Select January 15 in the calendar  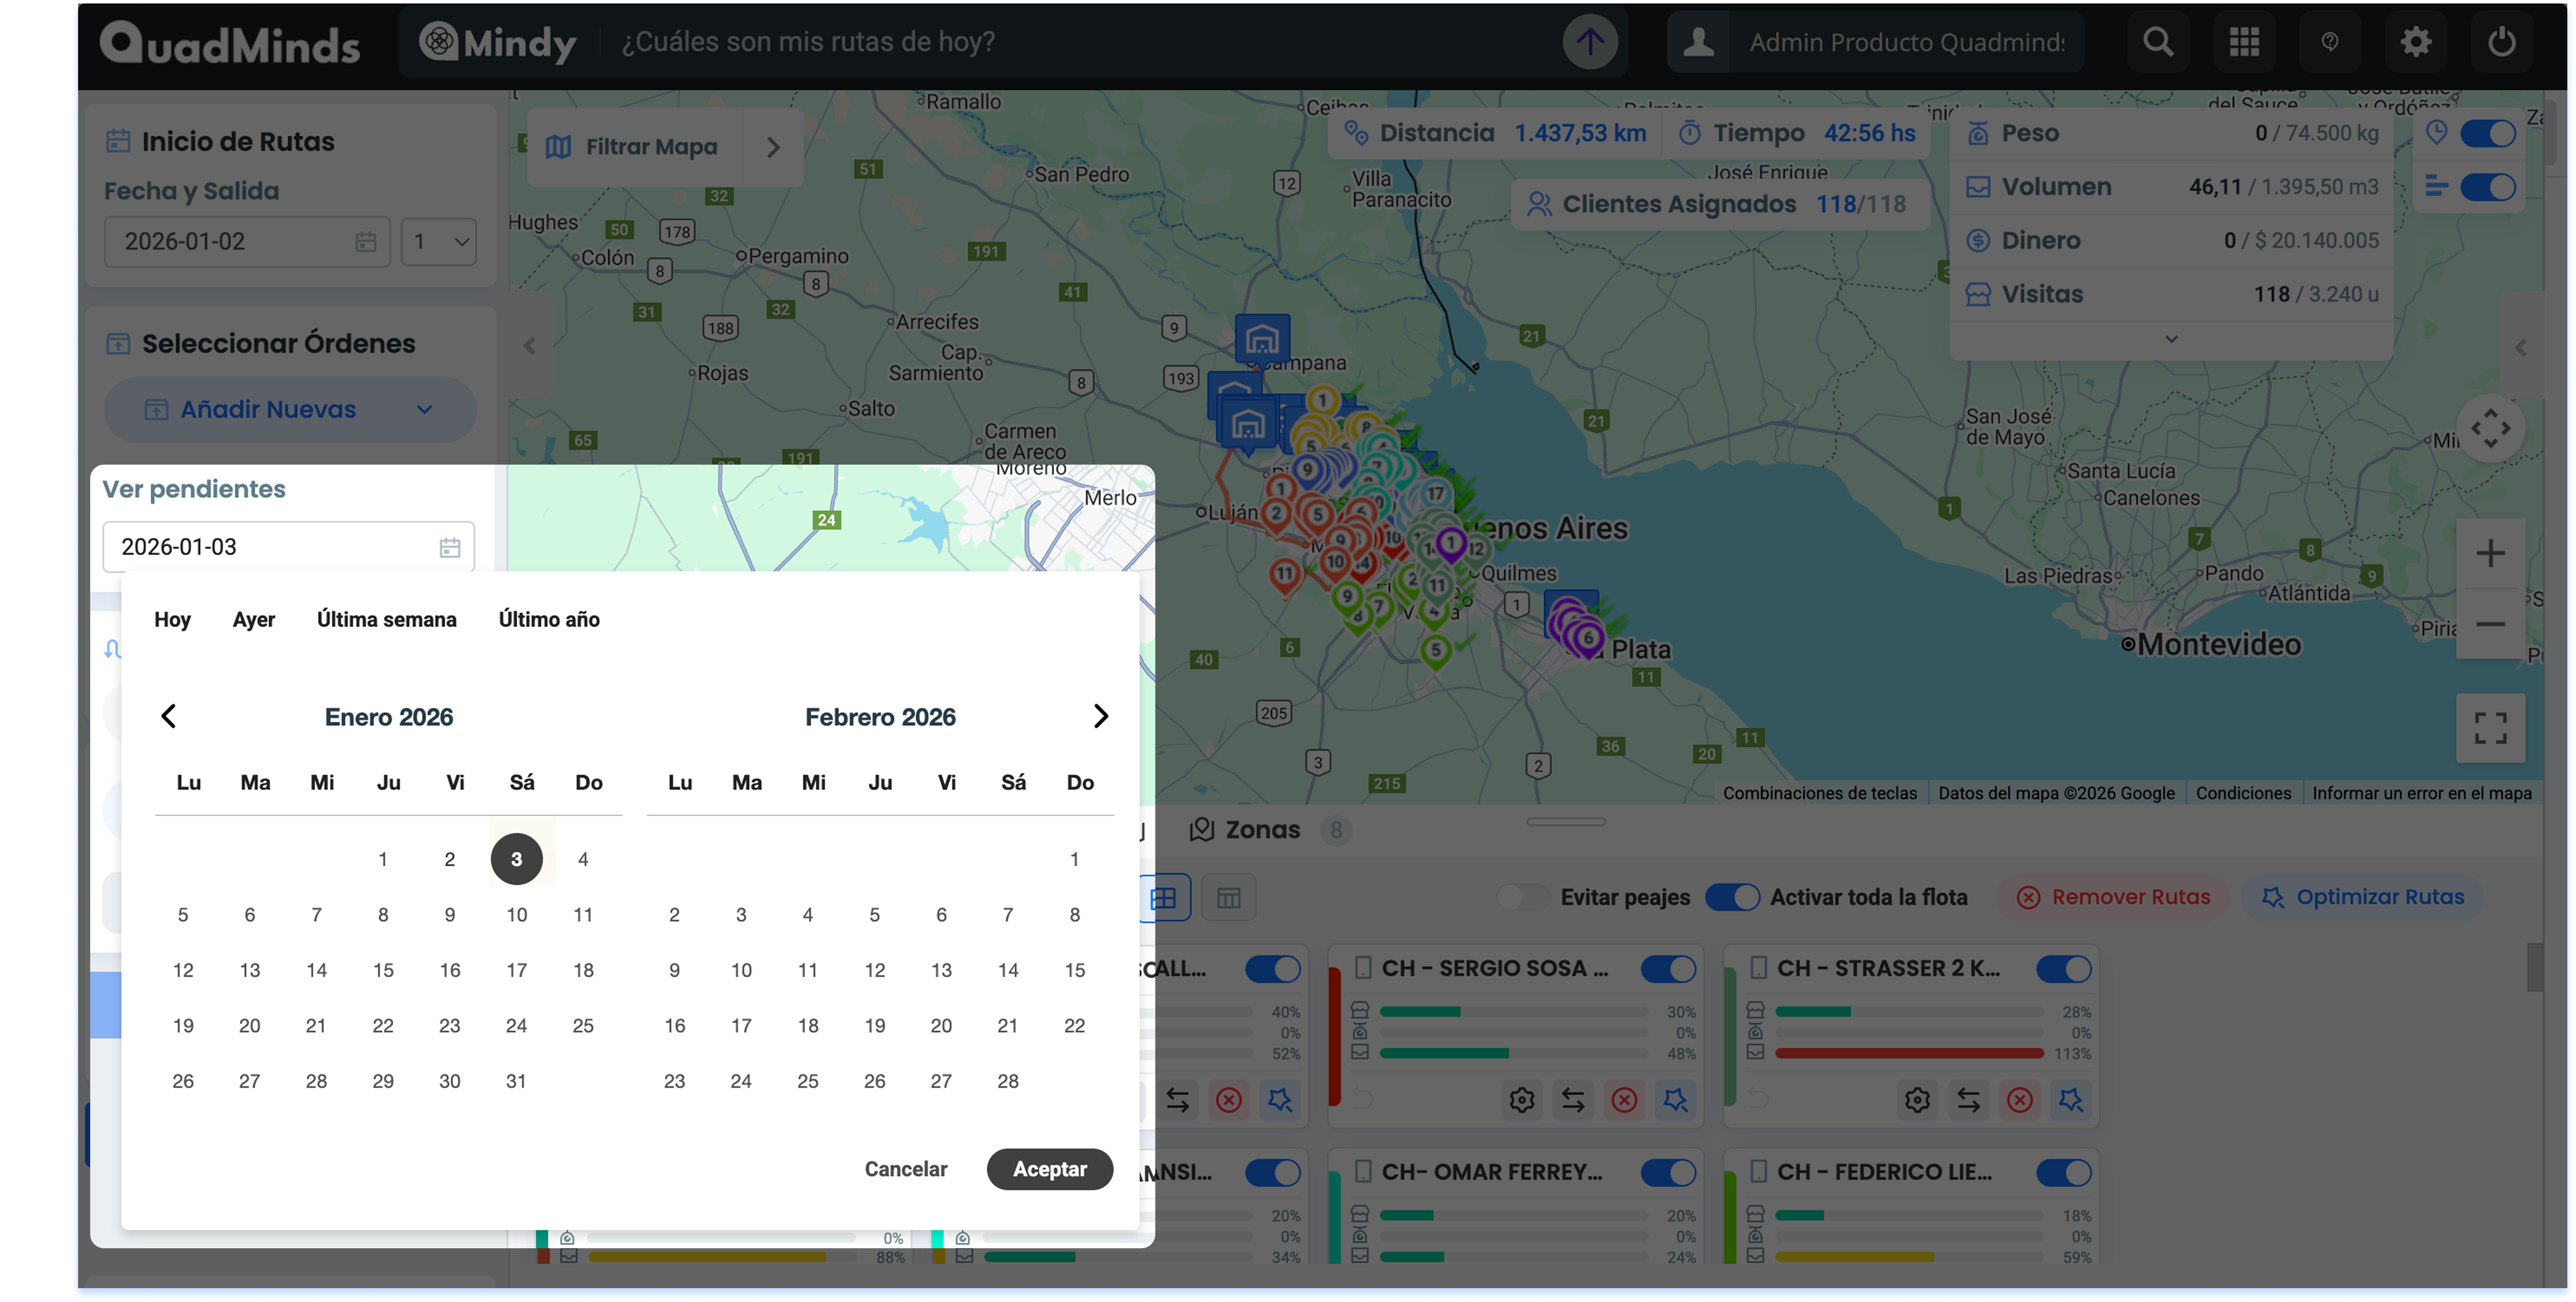click(383, 970)
